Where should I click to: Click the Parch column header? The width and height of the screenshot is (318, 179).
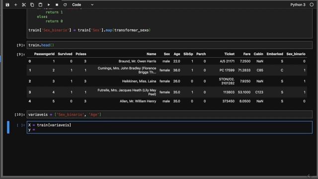pos(201,54)
